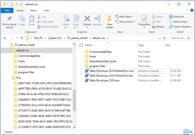This screenshot has width=195, height=135.
Task: Click Paste shortcut option
Action: pos(48,27)
